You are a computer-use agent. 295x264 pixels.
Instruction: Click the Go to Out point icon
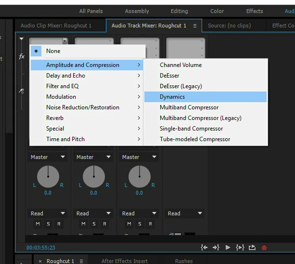point(216,248)
